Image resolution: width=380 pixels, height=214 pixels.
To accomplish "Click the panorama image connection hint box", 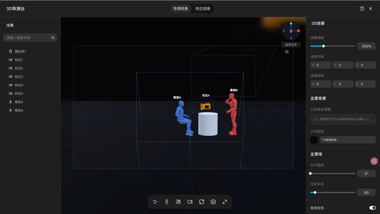I will click(343, 119).
